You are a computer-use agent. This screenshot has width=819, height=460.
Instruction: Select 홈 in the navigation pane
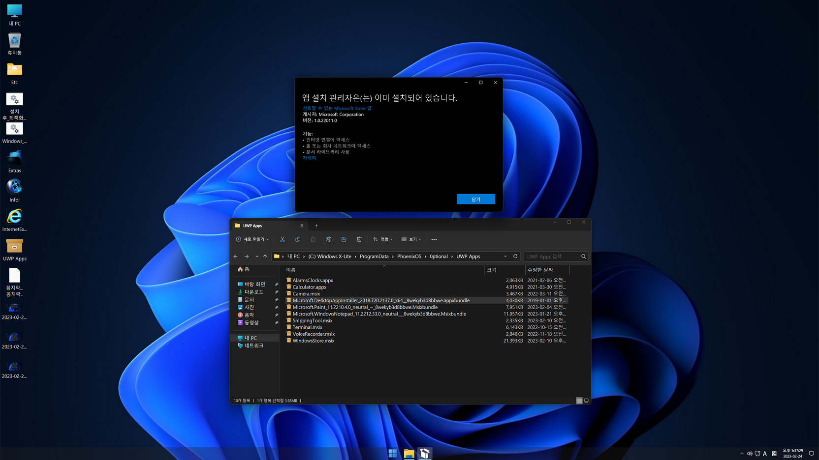[247, 269]
